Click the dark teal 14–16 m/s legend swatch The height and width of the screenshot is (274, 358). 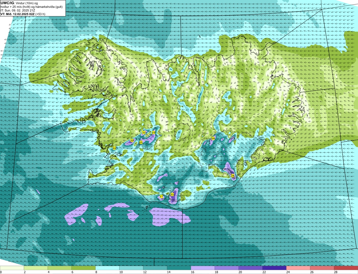tap(179, 268)
